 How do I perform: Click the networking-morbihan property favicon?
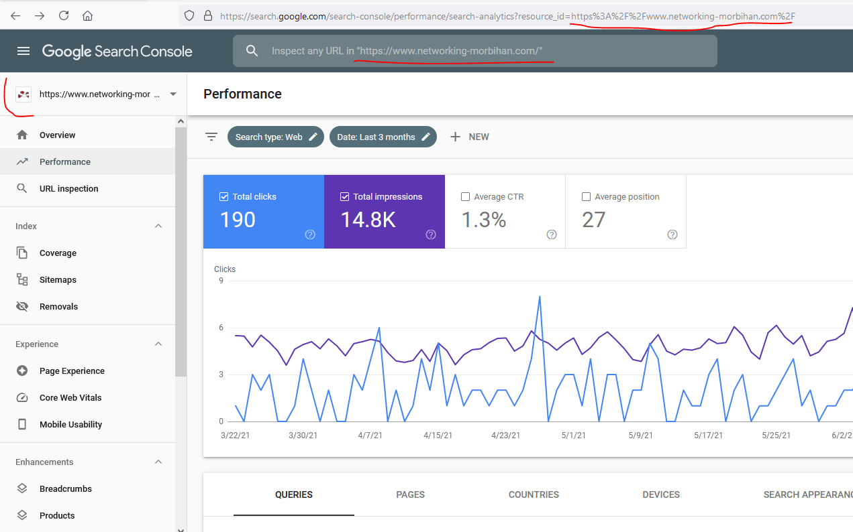23,94
